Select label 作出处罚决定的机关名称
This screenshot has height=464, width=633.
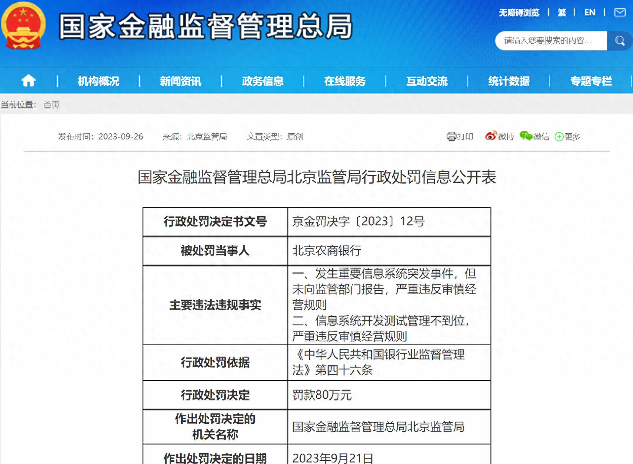(215, 427)
